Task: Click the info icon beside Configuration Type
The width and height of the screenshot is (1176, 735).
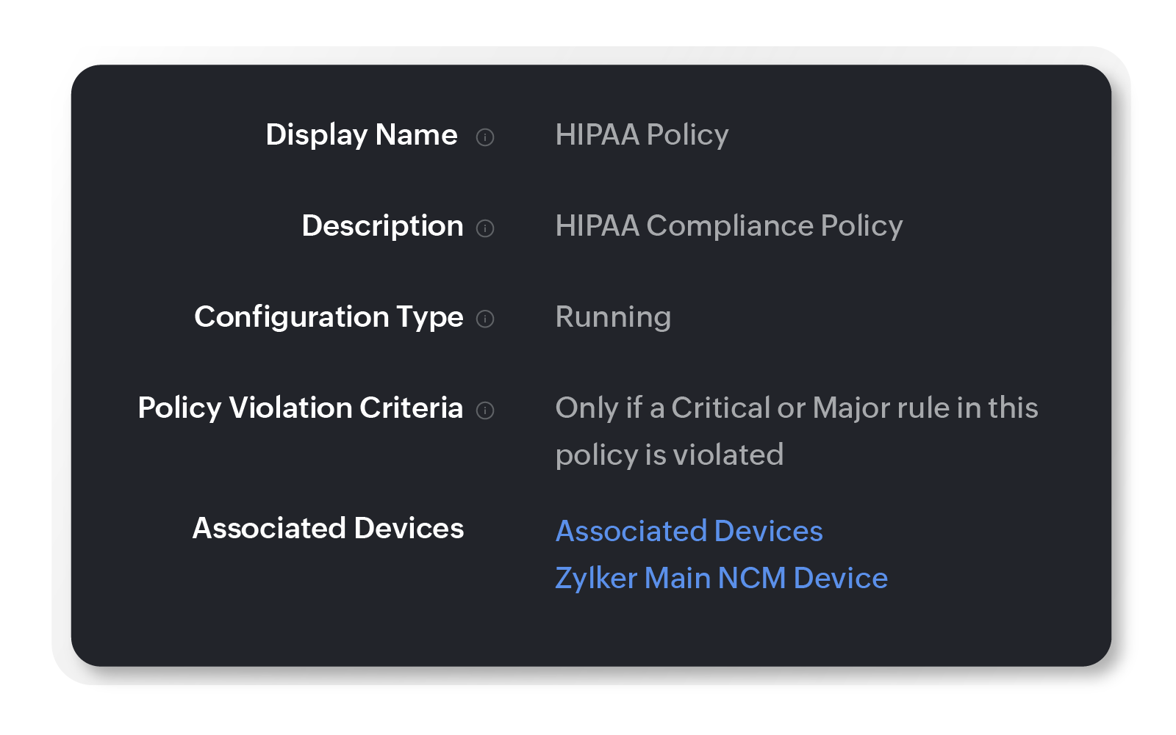Action: [x=485, y=319]
